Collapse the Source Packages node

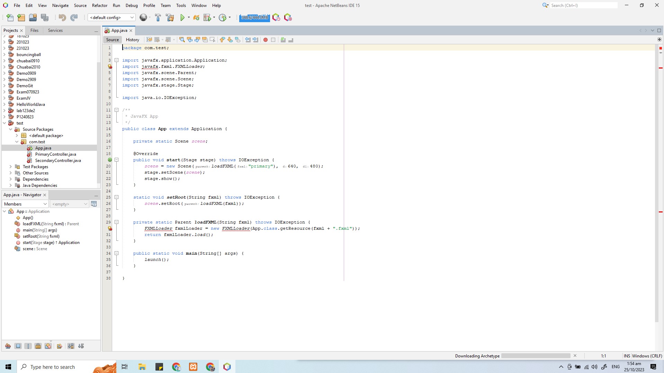[x=11, y=129]
